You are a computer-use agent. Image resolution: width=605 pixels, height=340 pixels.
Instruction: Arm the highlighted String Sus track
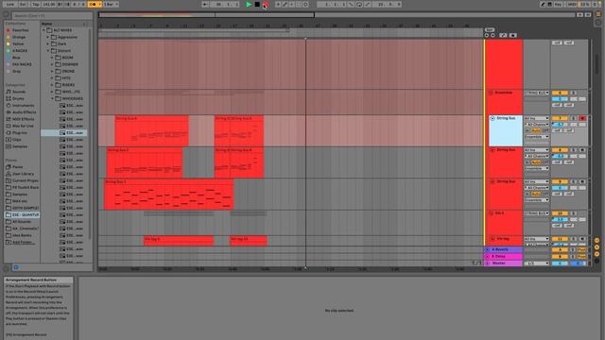point(582,118)
